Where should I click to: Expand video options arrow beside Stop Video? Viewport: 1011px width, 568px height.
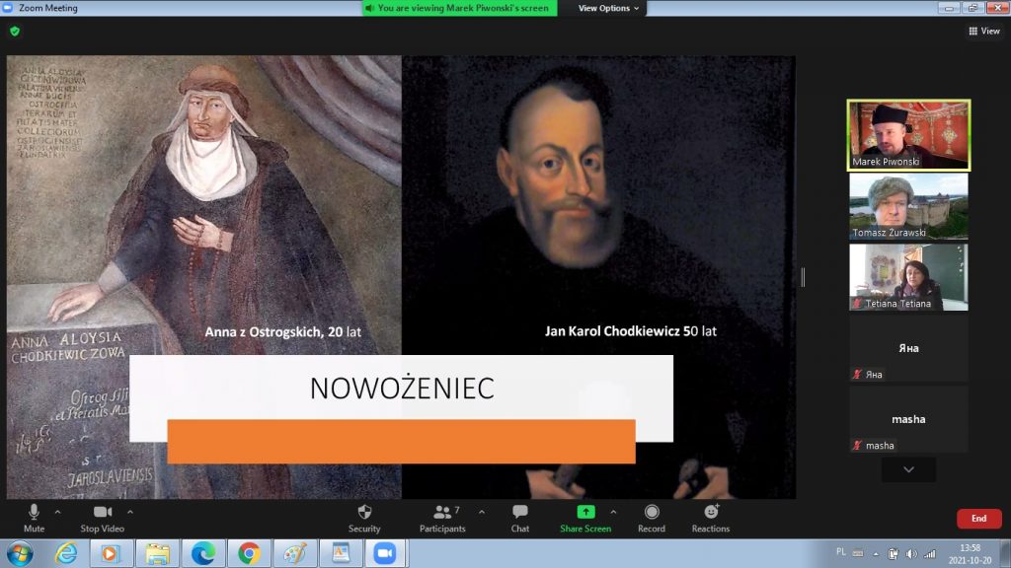[130, 512]
